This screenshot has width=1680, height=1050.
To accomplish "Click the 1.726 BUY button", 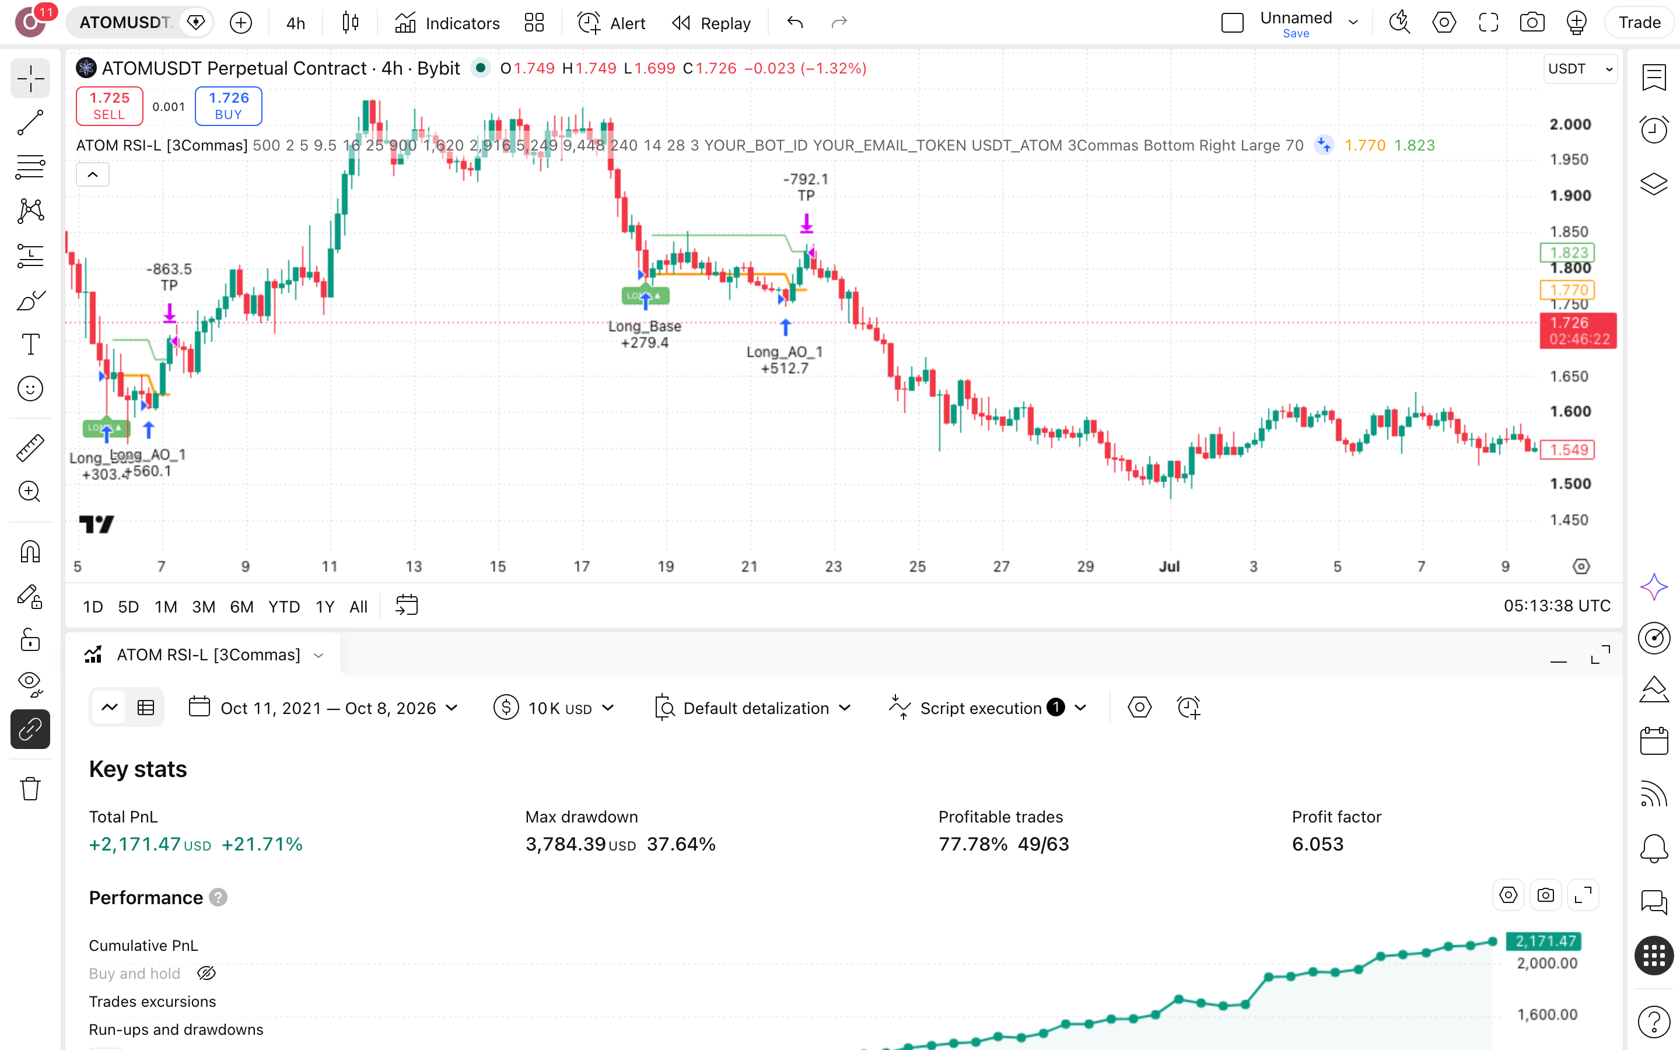I will coord(229,106).
